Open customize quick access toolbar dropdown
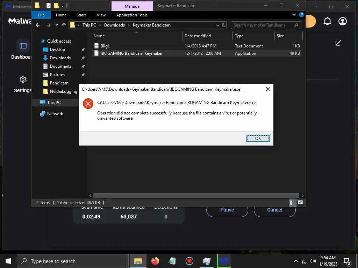This screenshot has height=268, width=358. (x=63, y=6)
